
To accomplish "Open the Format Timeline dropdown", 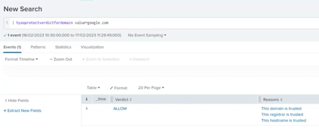I will pyautogui.click(x=22, y=59).
